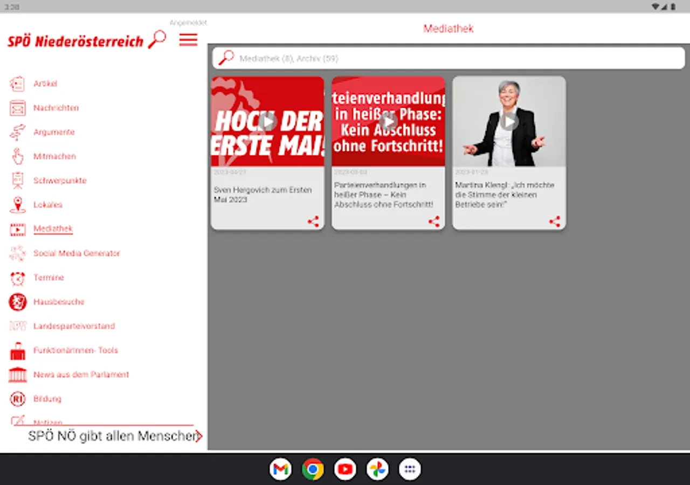Expand the news ticker chevron arrow

pos(199,436)
